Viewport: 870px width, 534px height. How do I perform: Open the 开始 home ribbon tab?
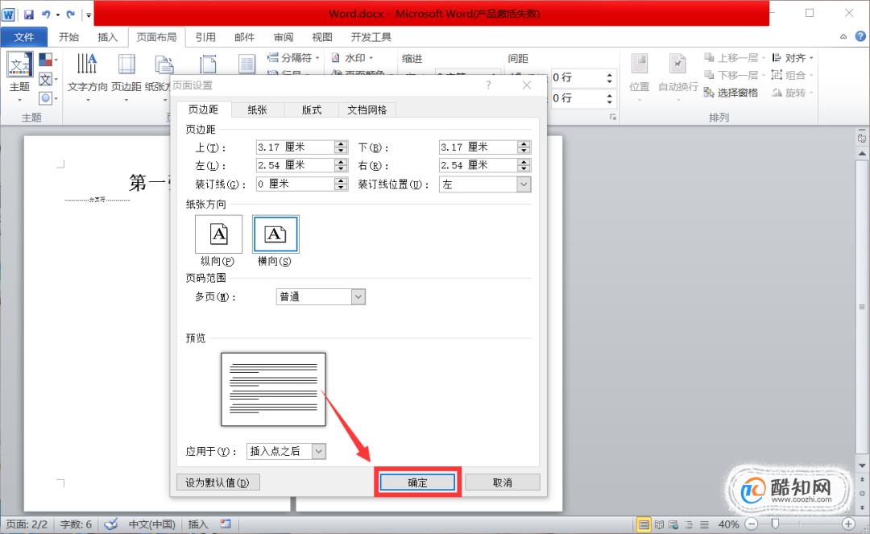pos(68,36)
